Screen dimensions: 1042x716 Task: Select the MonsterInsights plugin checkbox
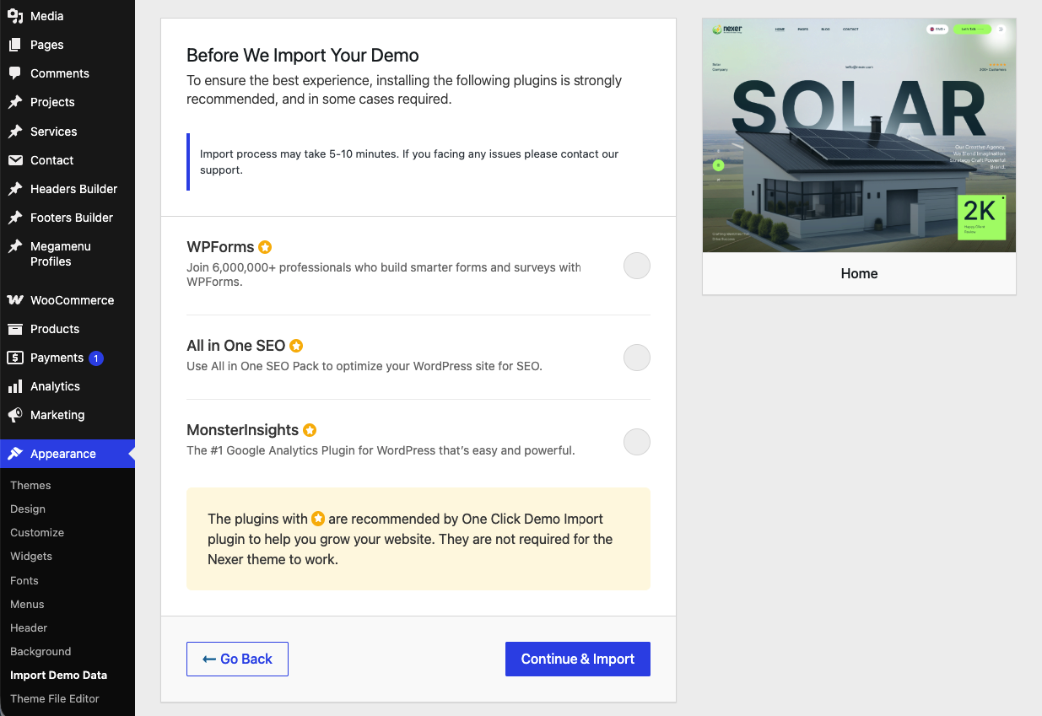(637, 442)
